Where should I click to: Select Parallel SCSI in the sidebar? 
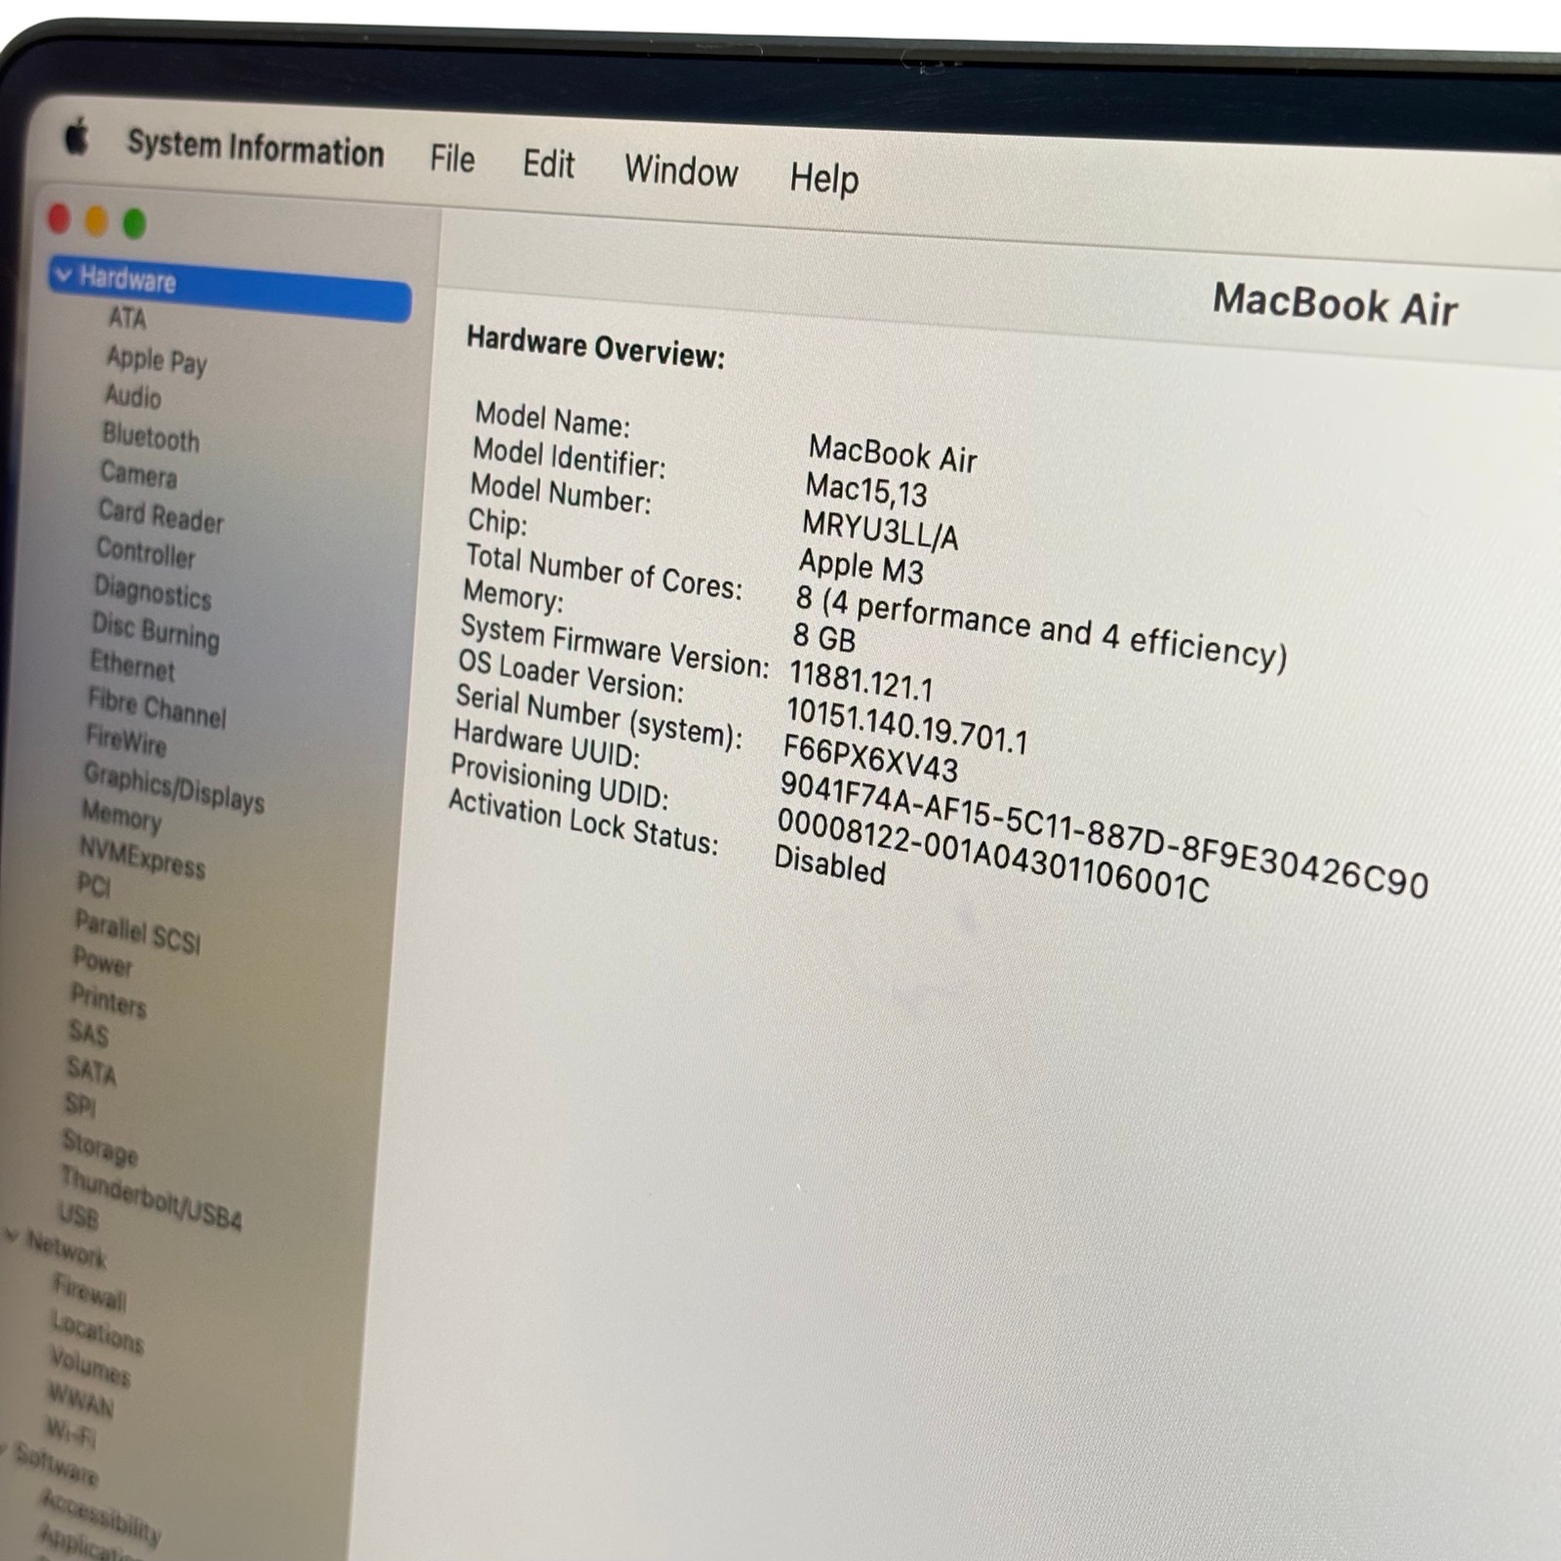click(x=138, y=931)
